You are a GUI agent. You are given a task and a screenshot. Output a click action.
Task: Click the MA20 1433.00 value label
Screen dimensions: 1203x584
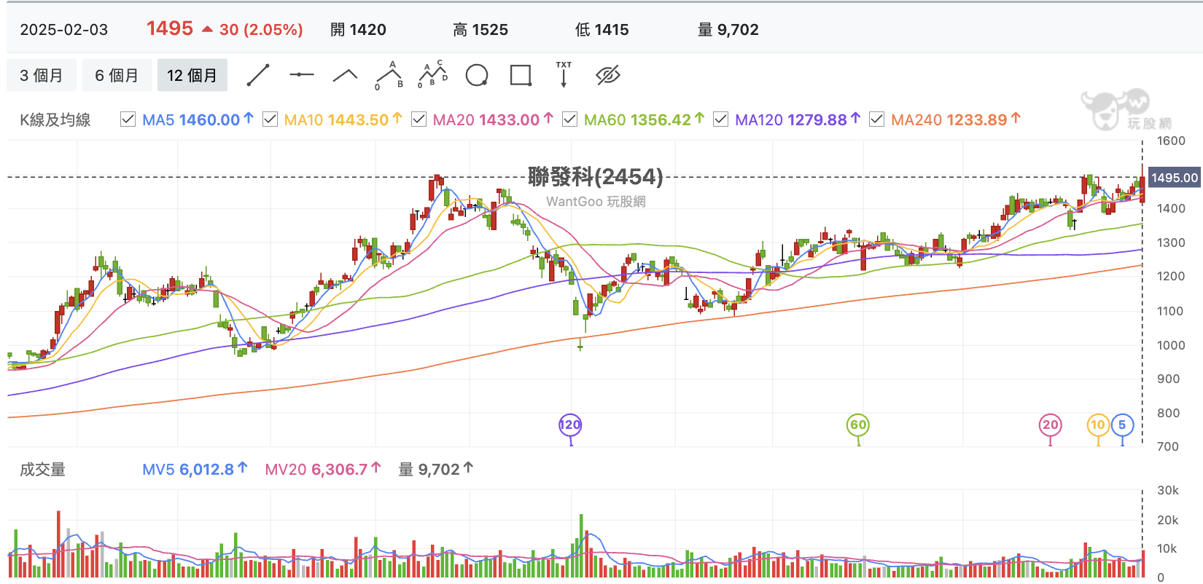click(493, 119)
